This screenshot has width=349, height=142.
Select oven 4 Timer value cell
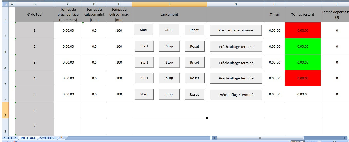(274, 78)
